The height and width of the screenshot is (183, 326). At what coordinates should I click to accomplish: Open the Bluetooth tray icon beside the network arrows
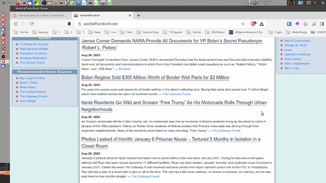315,3
